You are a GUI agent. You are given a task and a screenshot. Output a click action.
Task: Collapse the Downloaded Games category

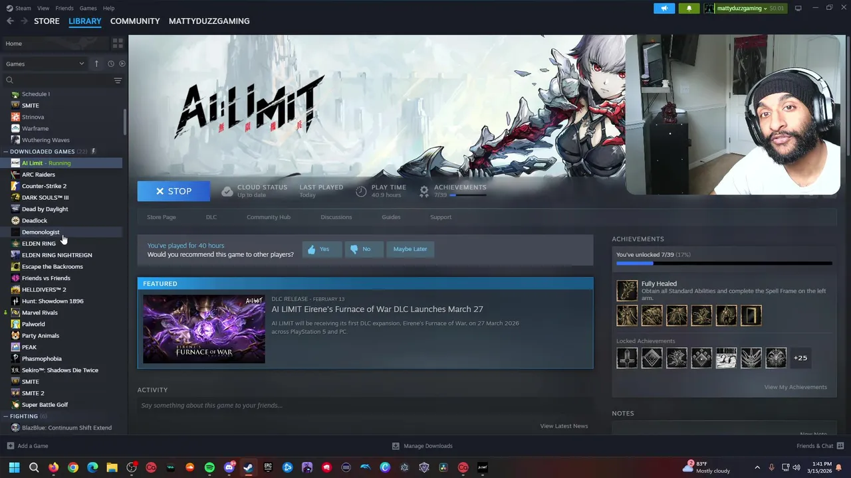[x=6, y=151]
